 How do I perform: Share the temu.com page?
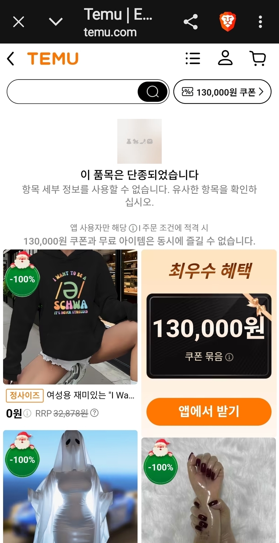coord(191,22)
